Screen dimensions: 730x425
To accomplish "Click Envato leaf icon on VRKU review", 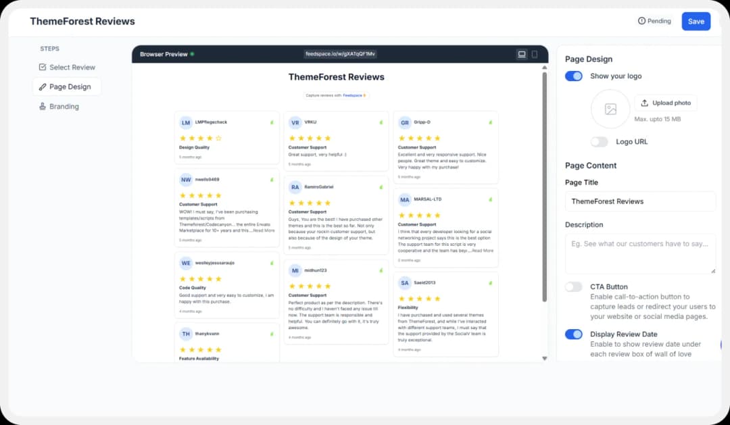I will click(x=381, y=122).
